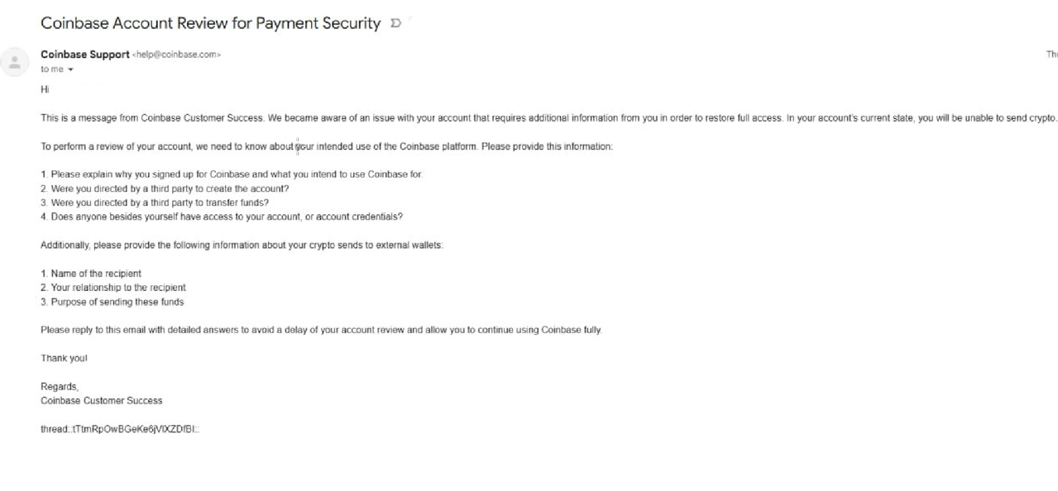Click the thread ID text at bottom

pos(120,430)
